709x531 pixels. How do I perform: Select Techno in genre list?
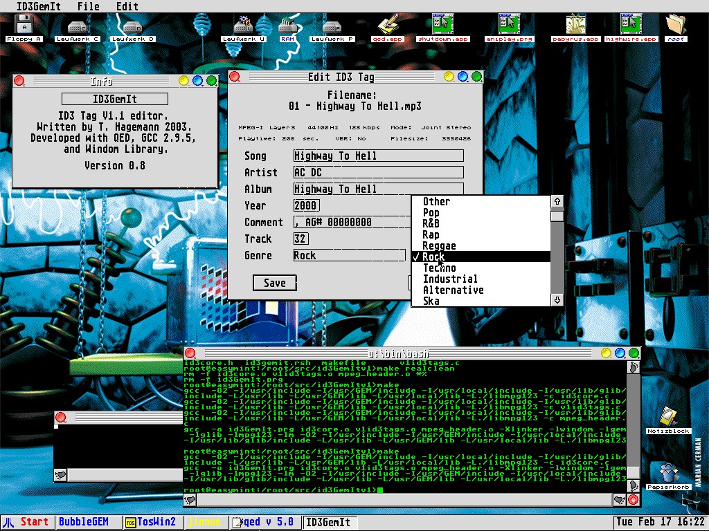pyautogui.click(x=481, y=268)
